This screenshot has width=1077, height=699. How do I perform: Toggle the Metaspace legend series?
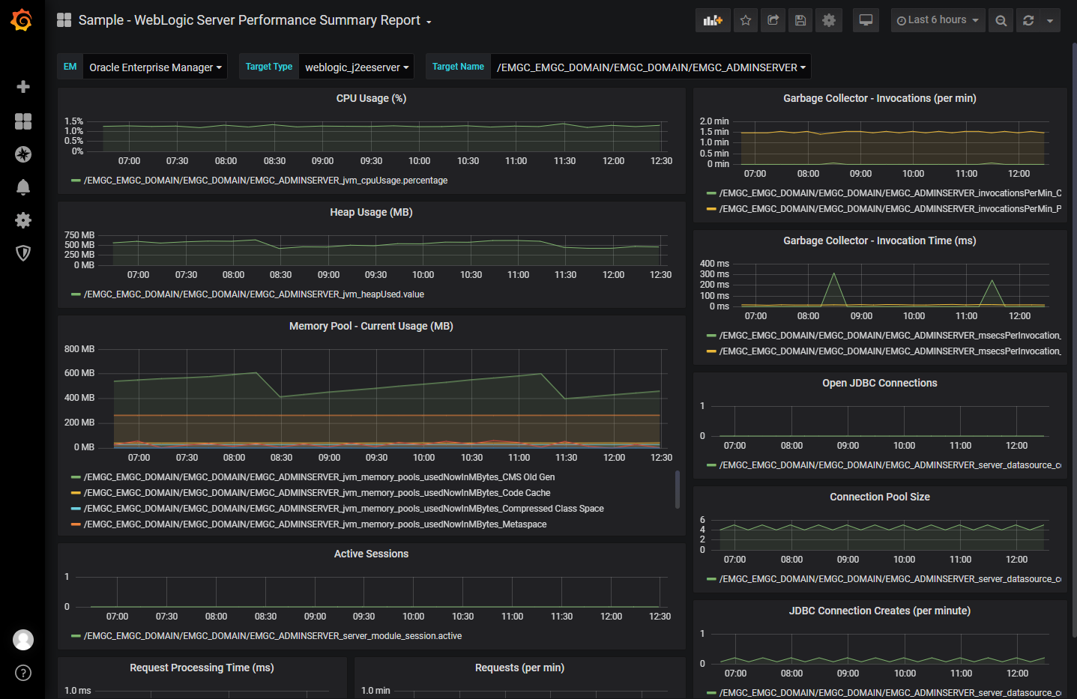315,524
